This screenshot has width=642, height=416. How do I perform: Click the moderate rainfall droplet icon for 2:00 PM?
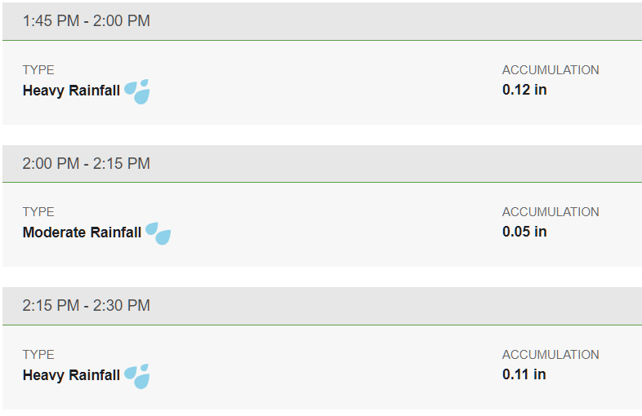point(158,233)
